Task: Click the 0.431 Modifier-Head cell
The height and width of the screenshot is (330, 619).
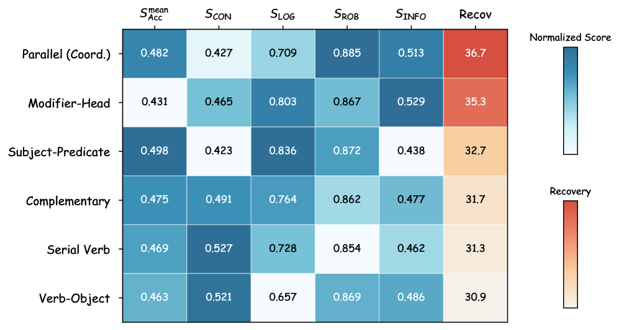Action: click(x=155, y=102)
